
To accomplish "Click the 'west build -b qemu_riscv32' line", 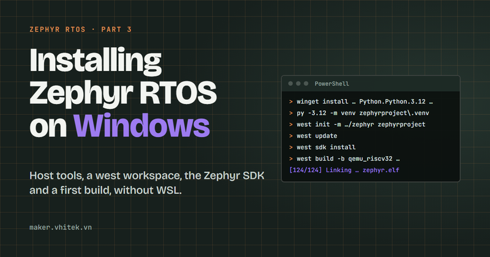I will (344, 158).
